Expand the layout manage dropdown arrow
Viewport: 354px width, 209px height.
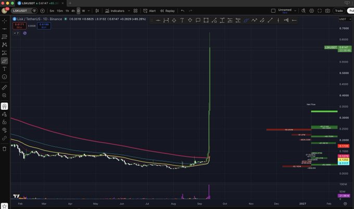(295, 10)
